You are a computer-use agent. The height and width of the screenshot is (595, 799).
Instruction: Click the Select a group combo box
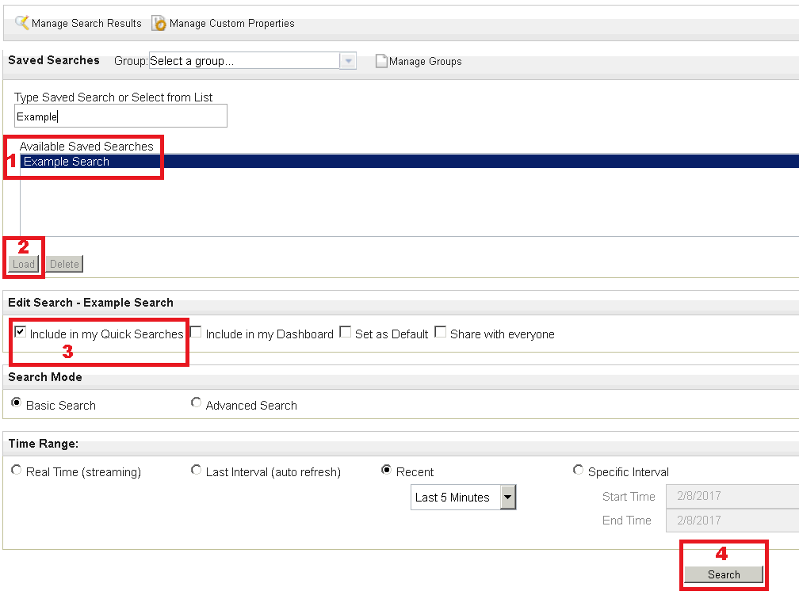[x=252, y=61]
